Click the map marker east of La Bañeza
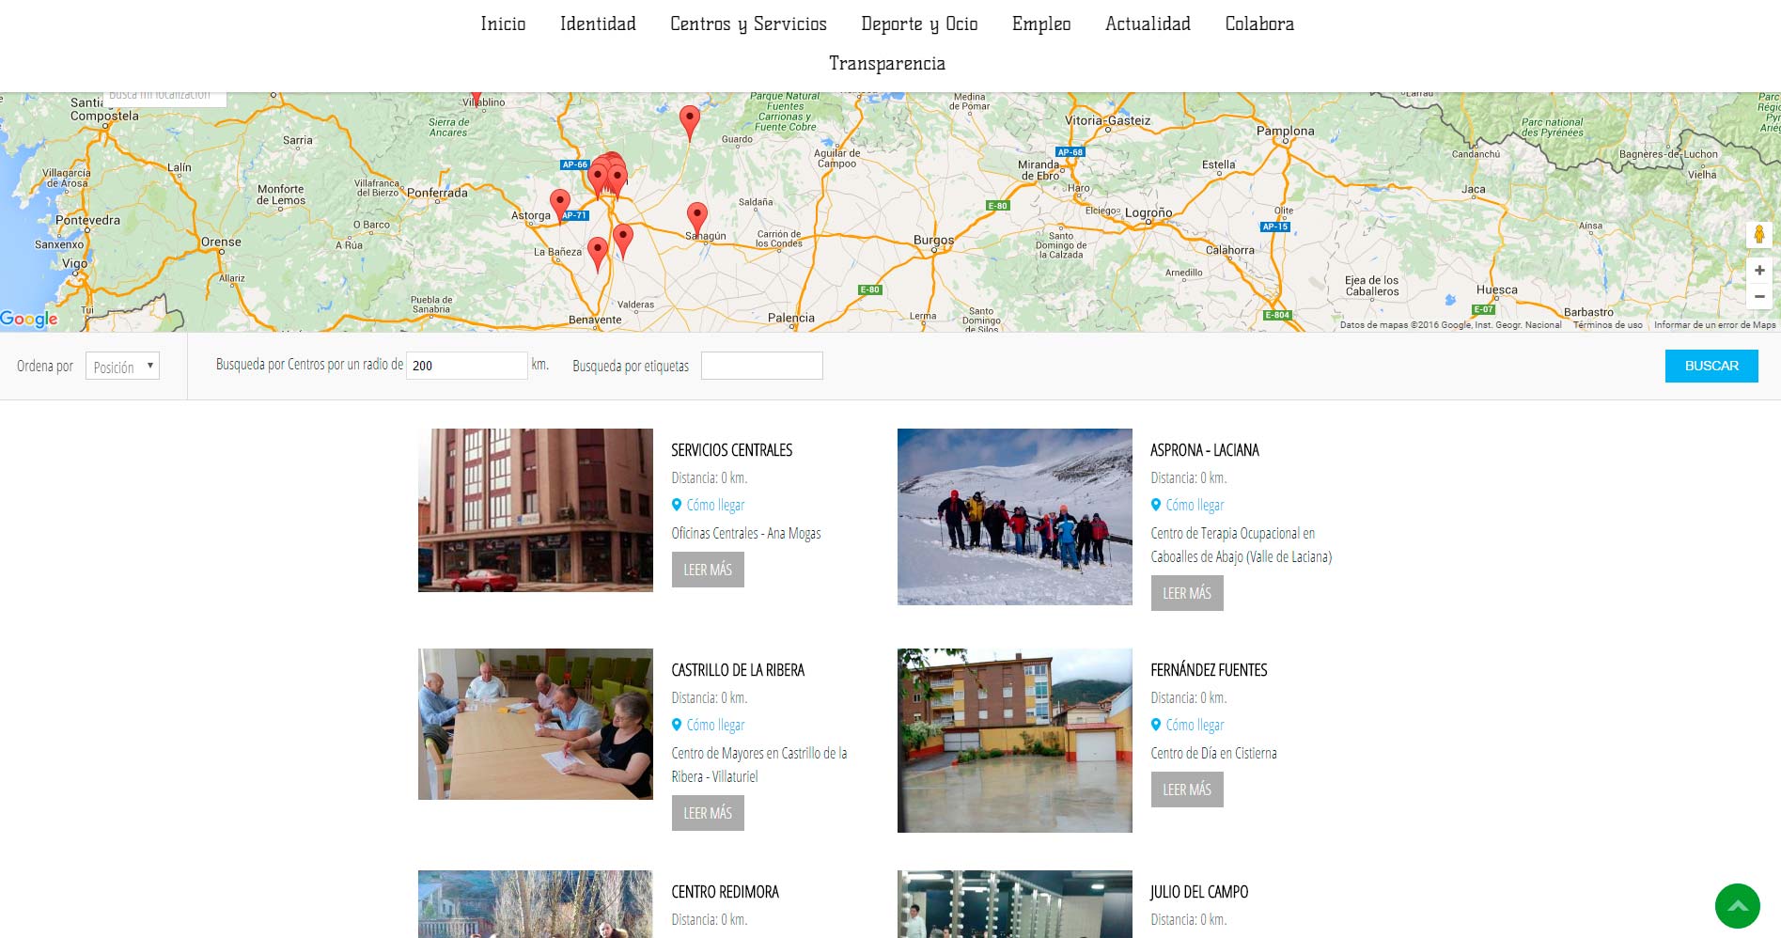This screenshot has height=938, width=1781. (623, 242)
